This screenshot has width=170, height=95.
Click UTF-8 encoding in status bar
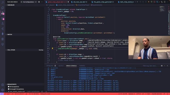[x=138, y=94]
